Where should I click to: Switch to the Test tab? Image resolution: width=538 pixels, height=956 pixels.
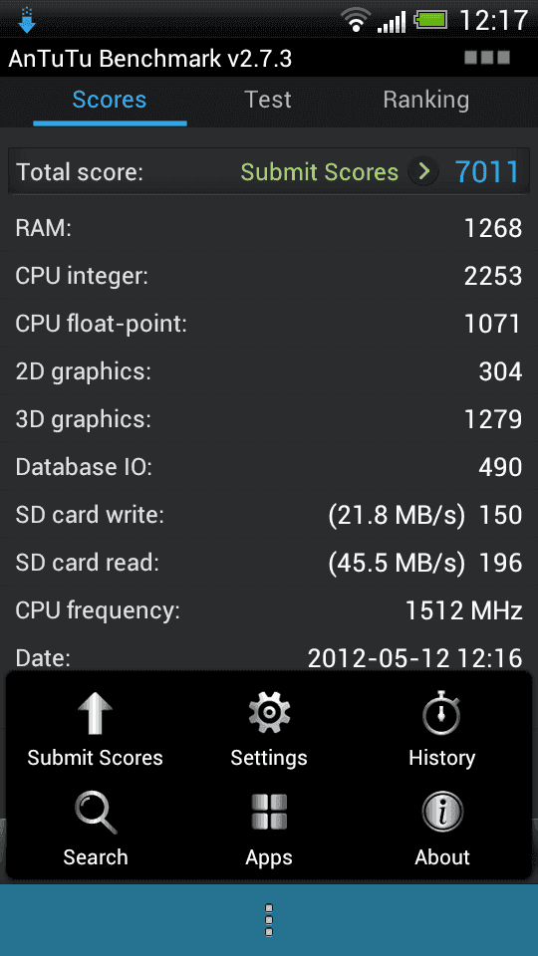point(268,100)
